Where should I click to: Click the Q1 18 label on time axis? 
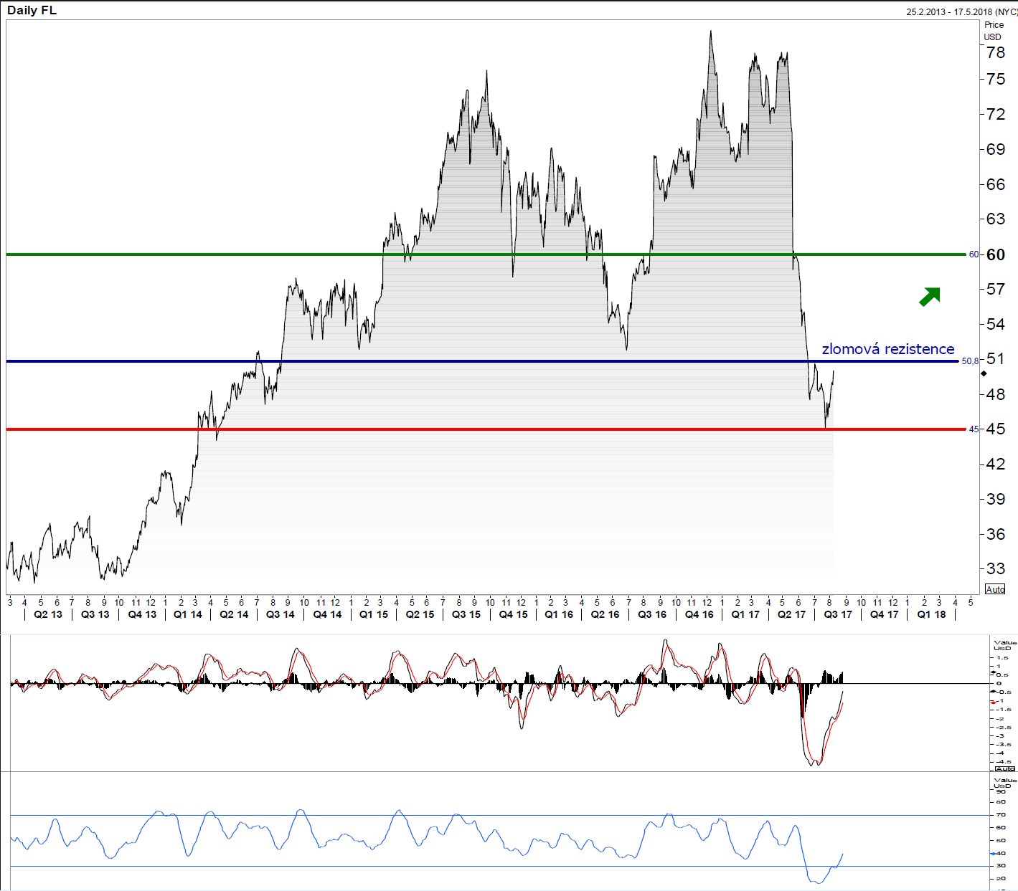tap(931, 614)
